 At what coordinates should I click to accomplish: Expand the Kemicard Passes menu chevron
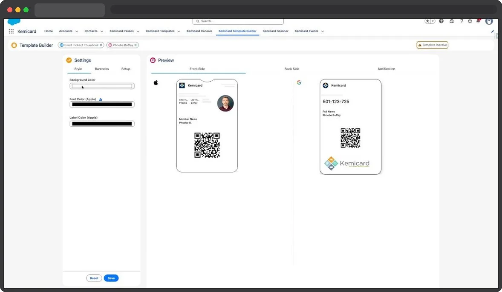pos(138,31)
